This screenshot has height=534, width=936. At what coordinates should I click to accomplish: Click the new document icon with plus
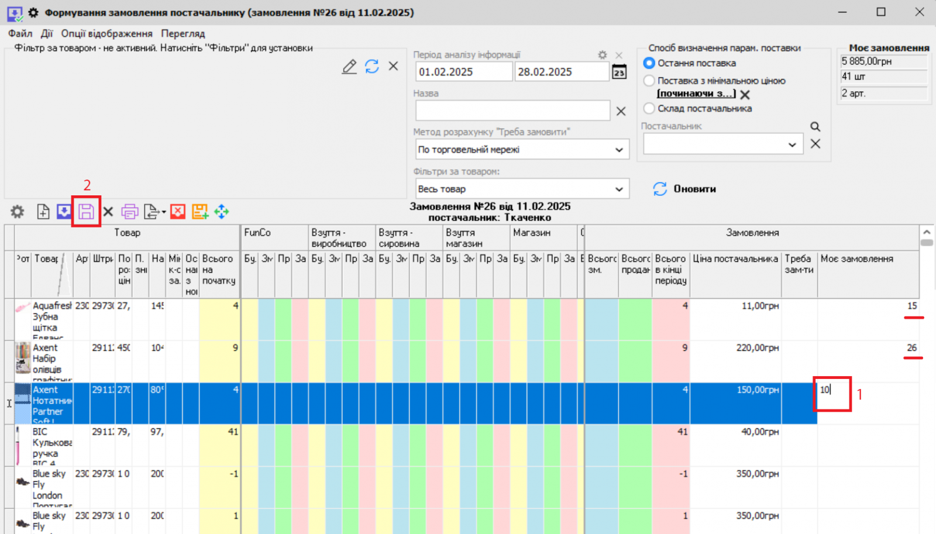[x=43, y=212]
